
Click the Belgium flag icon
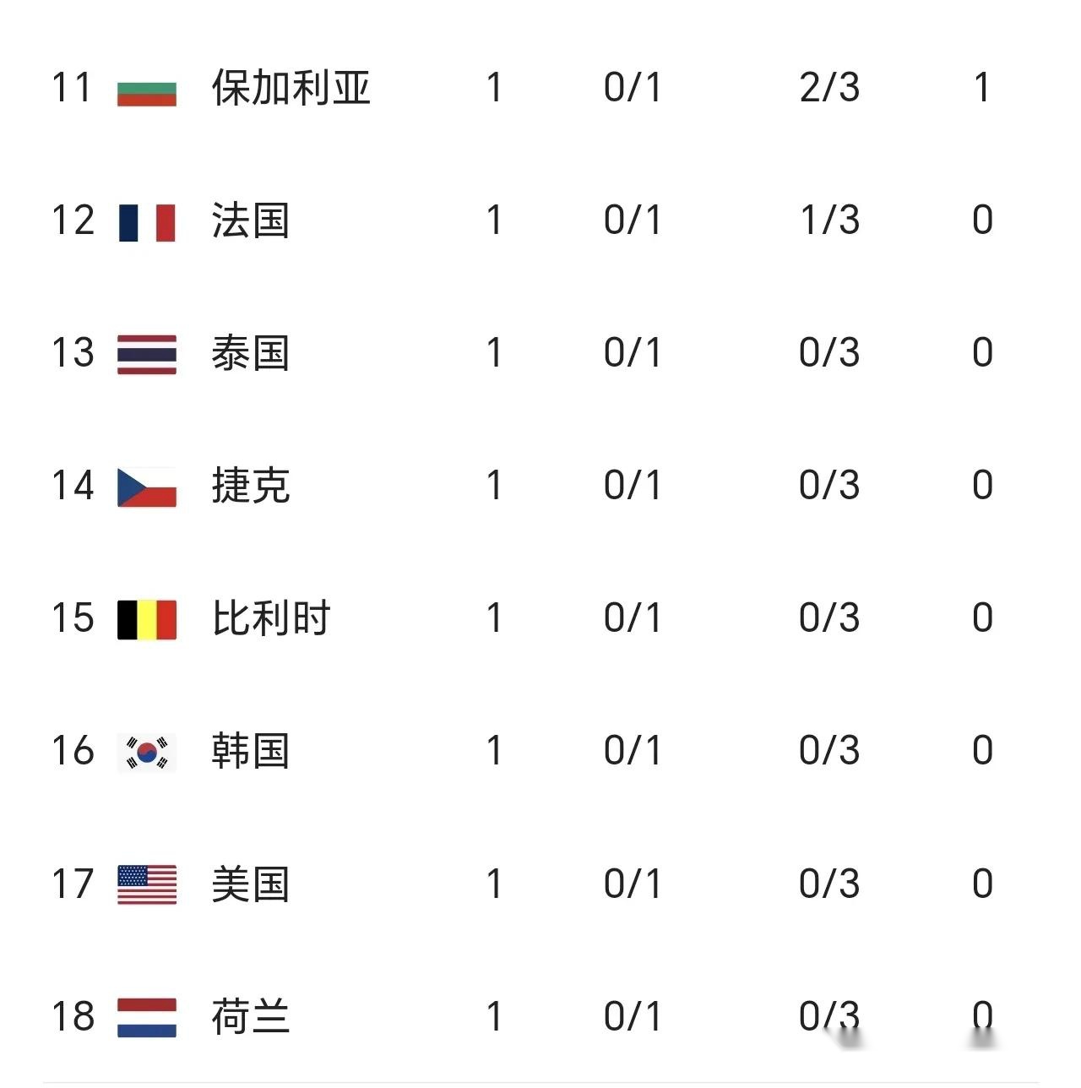(x=147, y=619)
